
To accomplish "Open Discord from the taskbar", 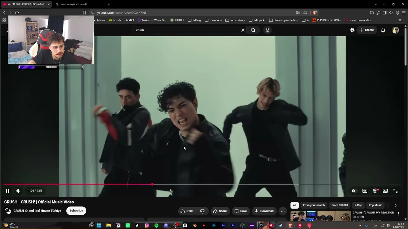I will point(166,226).
